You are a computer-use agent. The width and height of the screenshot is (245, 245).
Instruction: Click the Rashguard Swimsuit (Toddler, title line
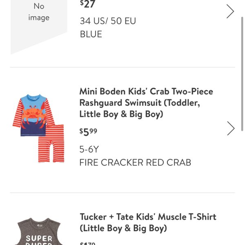(x=140, y=103)
